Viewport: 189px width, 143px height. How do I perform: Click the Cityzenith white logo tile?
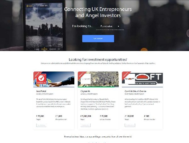click(x=86, y=79)
